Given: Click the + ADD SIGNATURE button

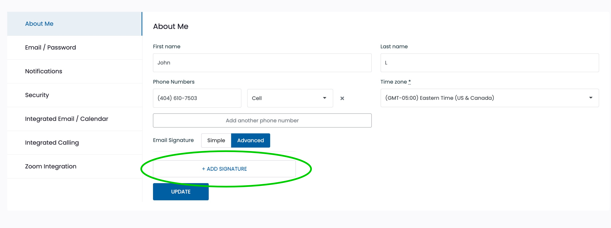Looking at the screenshot, I should click(x=224, y=169).
